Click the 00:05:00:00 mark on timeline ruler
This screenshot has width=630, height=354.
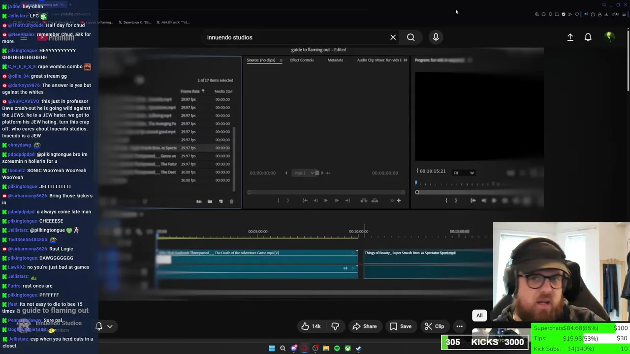(258, 231)
